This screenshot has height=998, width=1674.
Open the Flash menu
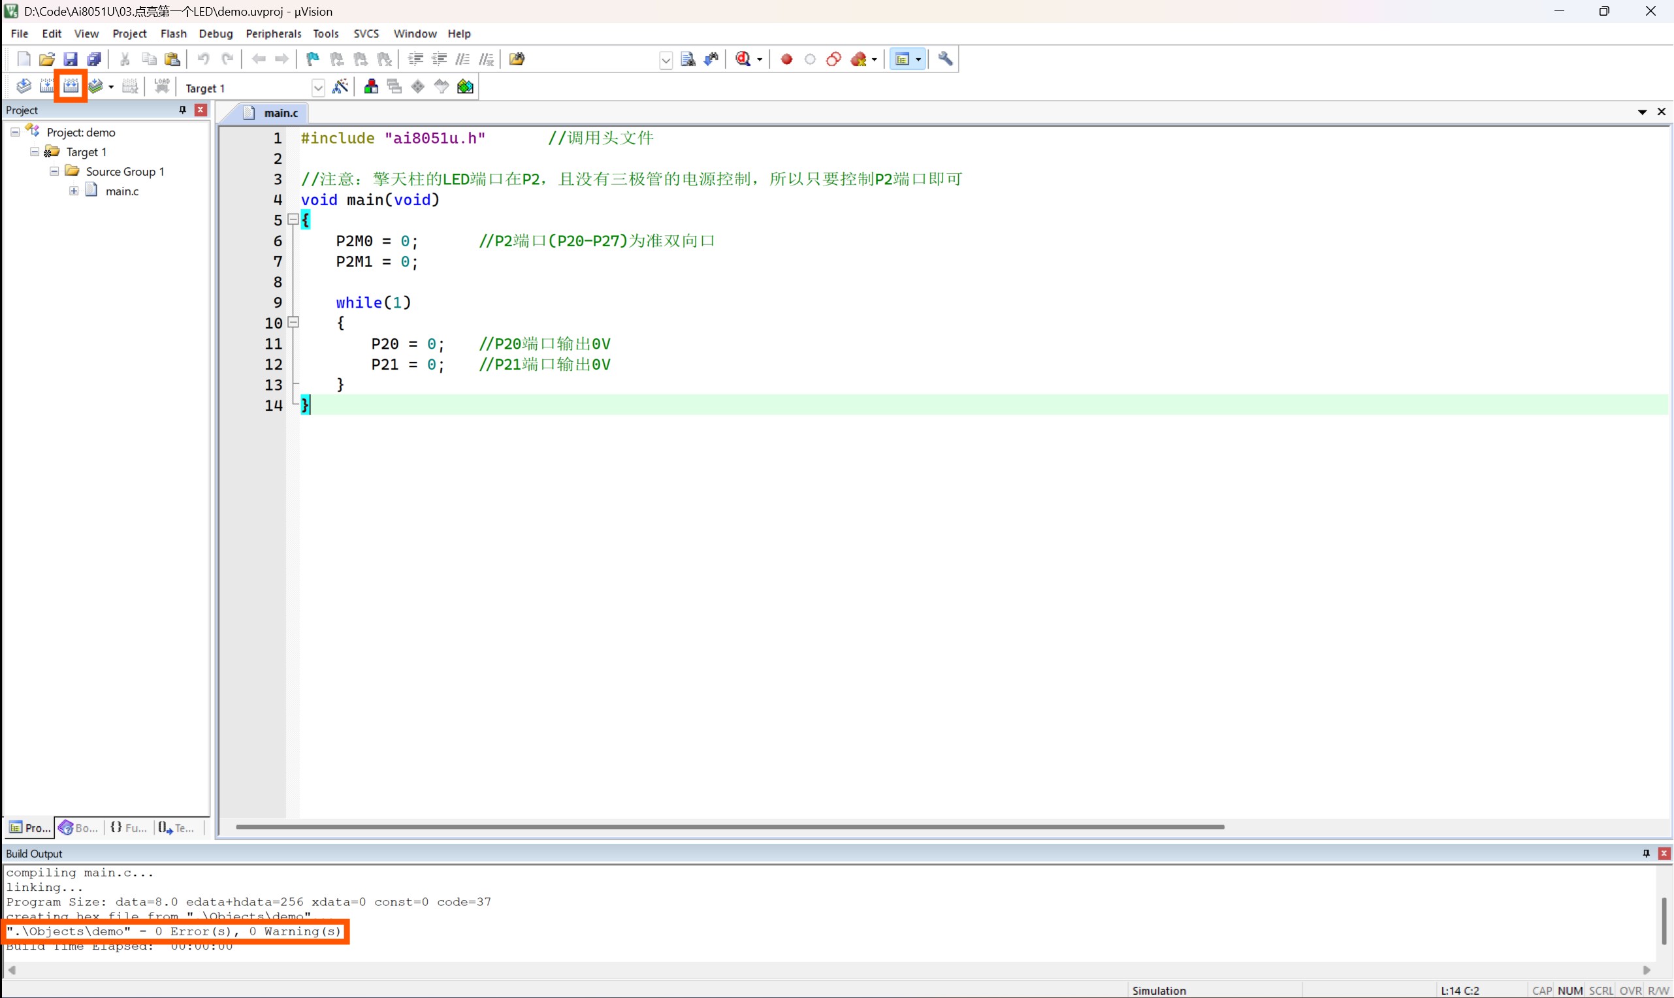[174, 33]
